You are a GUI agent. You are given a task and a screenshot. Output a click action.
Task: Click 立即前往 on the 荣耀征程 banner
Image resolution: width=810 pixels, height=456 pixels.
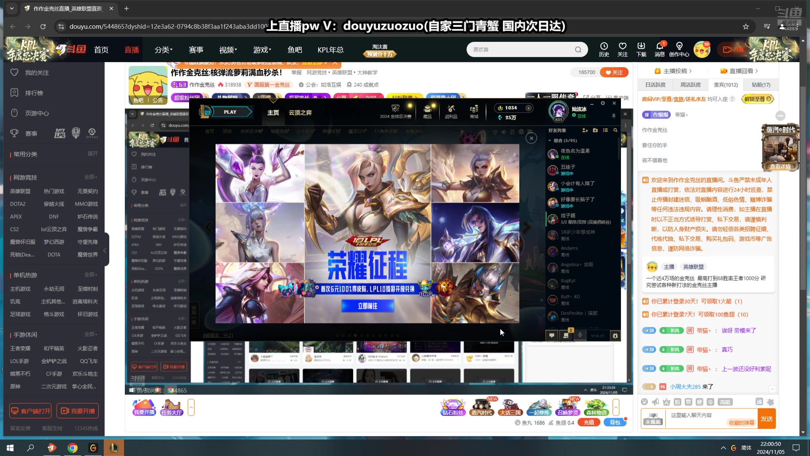(x=367, y=306)
